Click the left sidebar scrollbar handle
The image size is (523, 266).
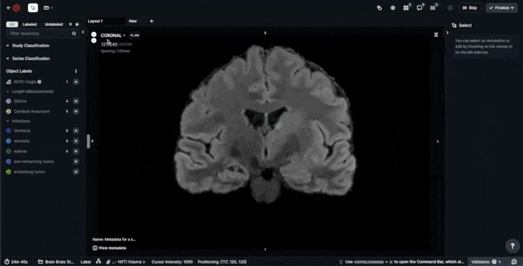coord(88,141)
